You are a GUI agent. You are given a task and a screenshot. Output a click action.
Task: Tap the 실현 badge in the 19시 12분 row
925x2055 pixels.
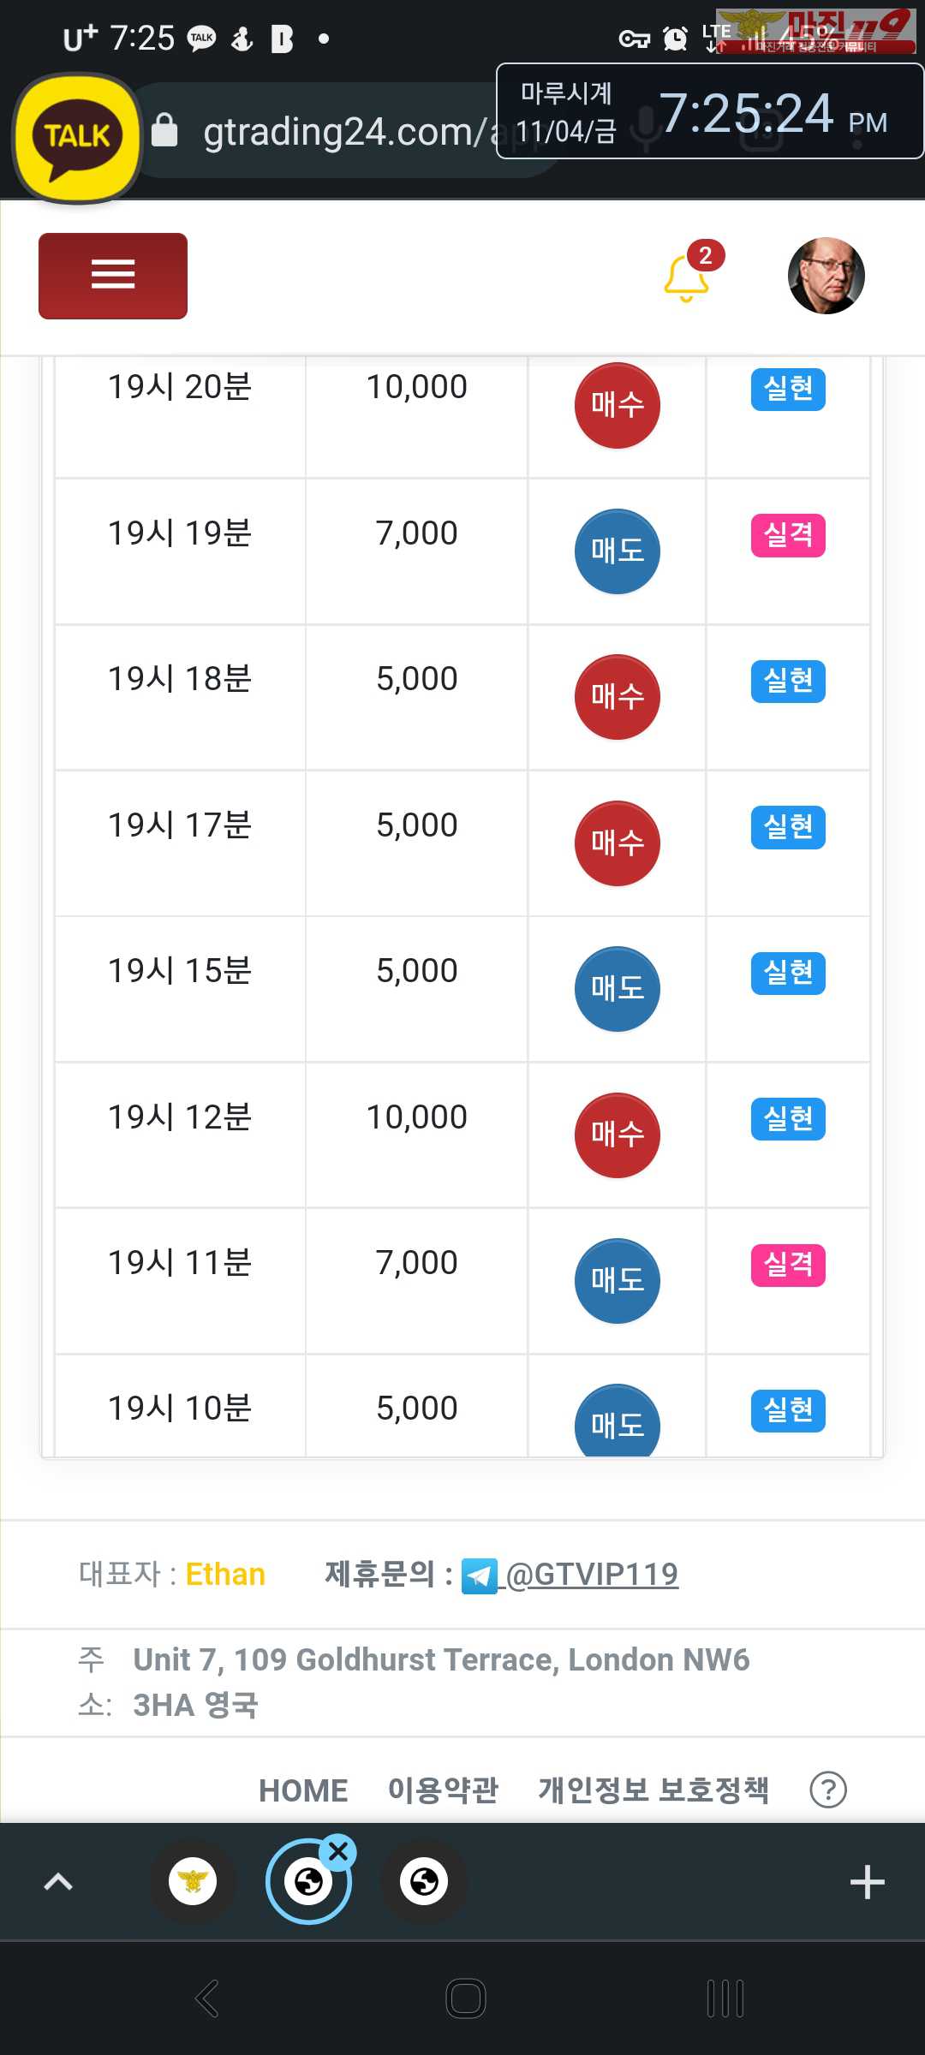788,1119
